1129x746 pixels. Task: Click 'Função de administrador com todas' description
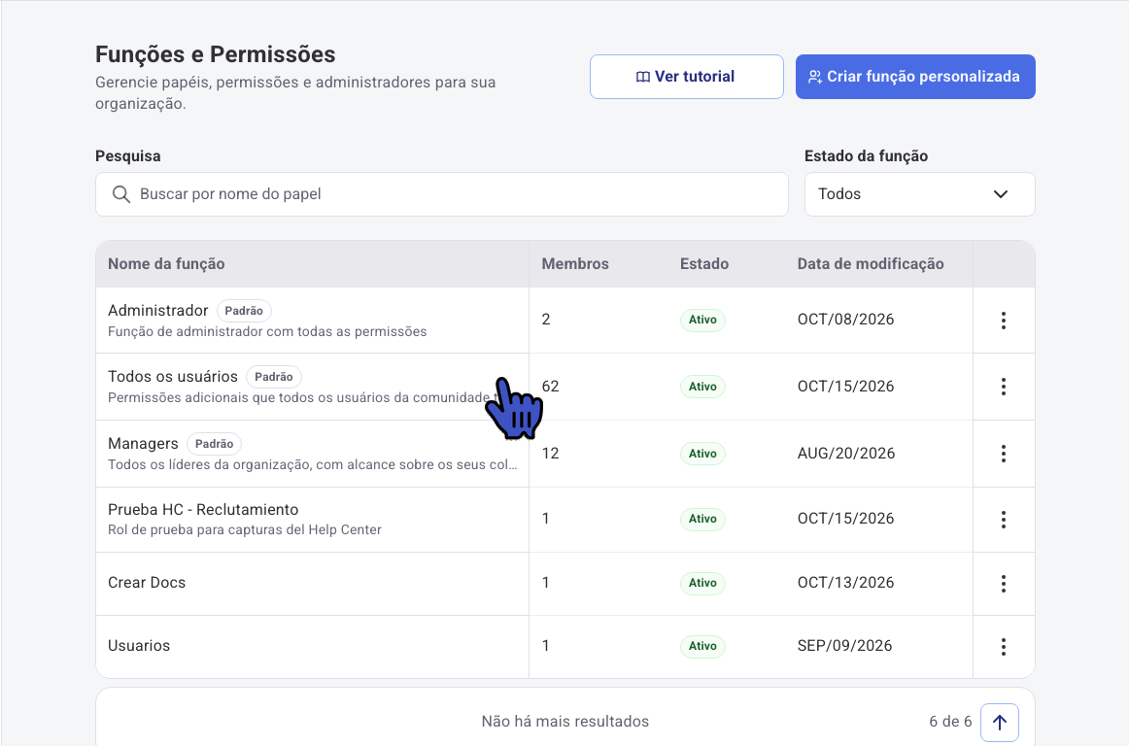[267, 332]
